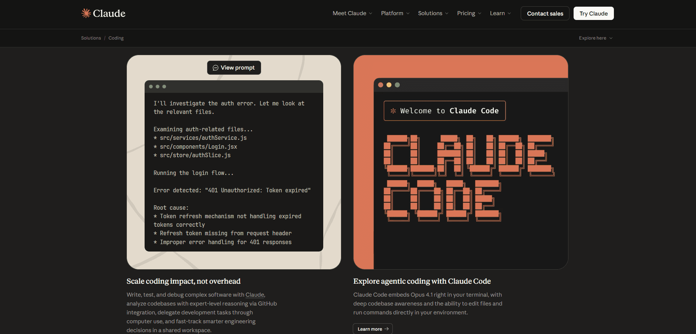Click the 'Error detected: 401 Unauthorized' line
The height and width of the screenshot is (334, 696).
click(x=232, y=190)
